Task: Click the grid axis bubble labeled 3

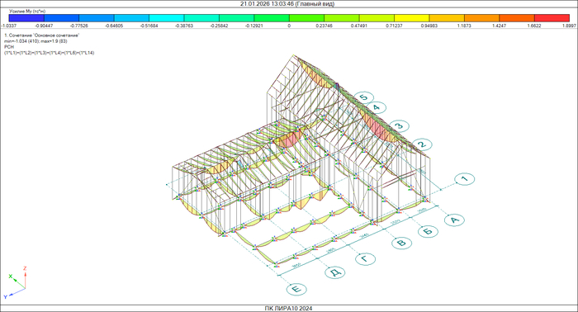Action: click(399, 126)
